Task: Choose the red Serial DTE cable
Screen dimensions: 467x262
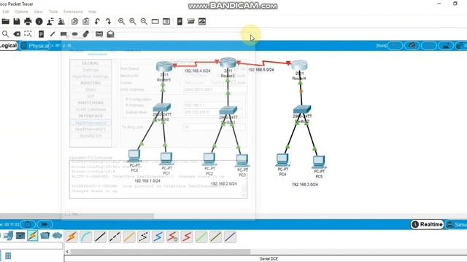Action: [x=187, y=237]
